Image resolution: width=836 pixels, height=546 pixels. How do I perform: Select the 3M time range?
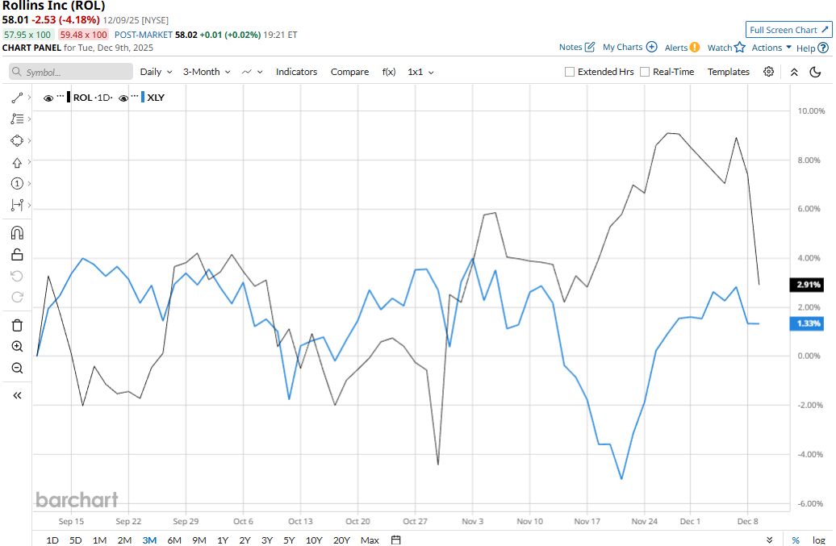pos(149,540)
